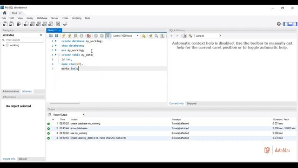
Task: Switch to the Context Help tab
Action: point(176,104)
